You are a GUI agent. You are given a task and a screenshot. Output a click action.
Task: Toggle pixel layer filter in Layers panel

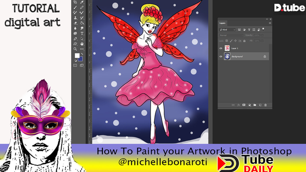[239, 30]
